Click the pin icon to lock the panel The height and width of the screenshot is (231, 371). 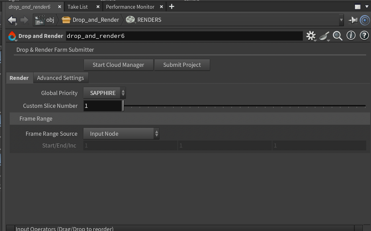click(353, 20)
